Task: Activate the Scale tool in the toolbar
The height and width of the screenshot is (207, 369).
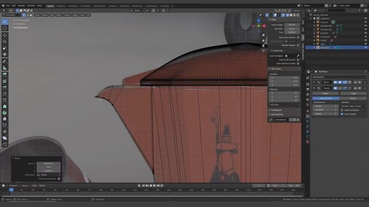Action: (x=5, y=48)
